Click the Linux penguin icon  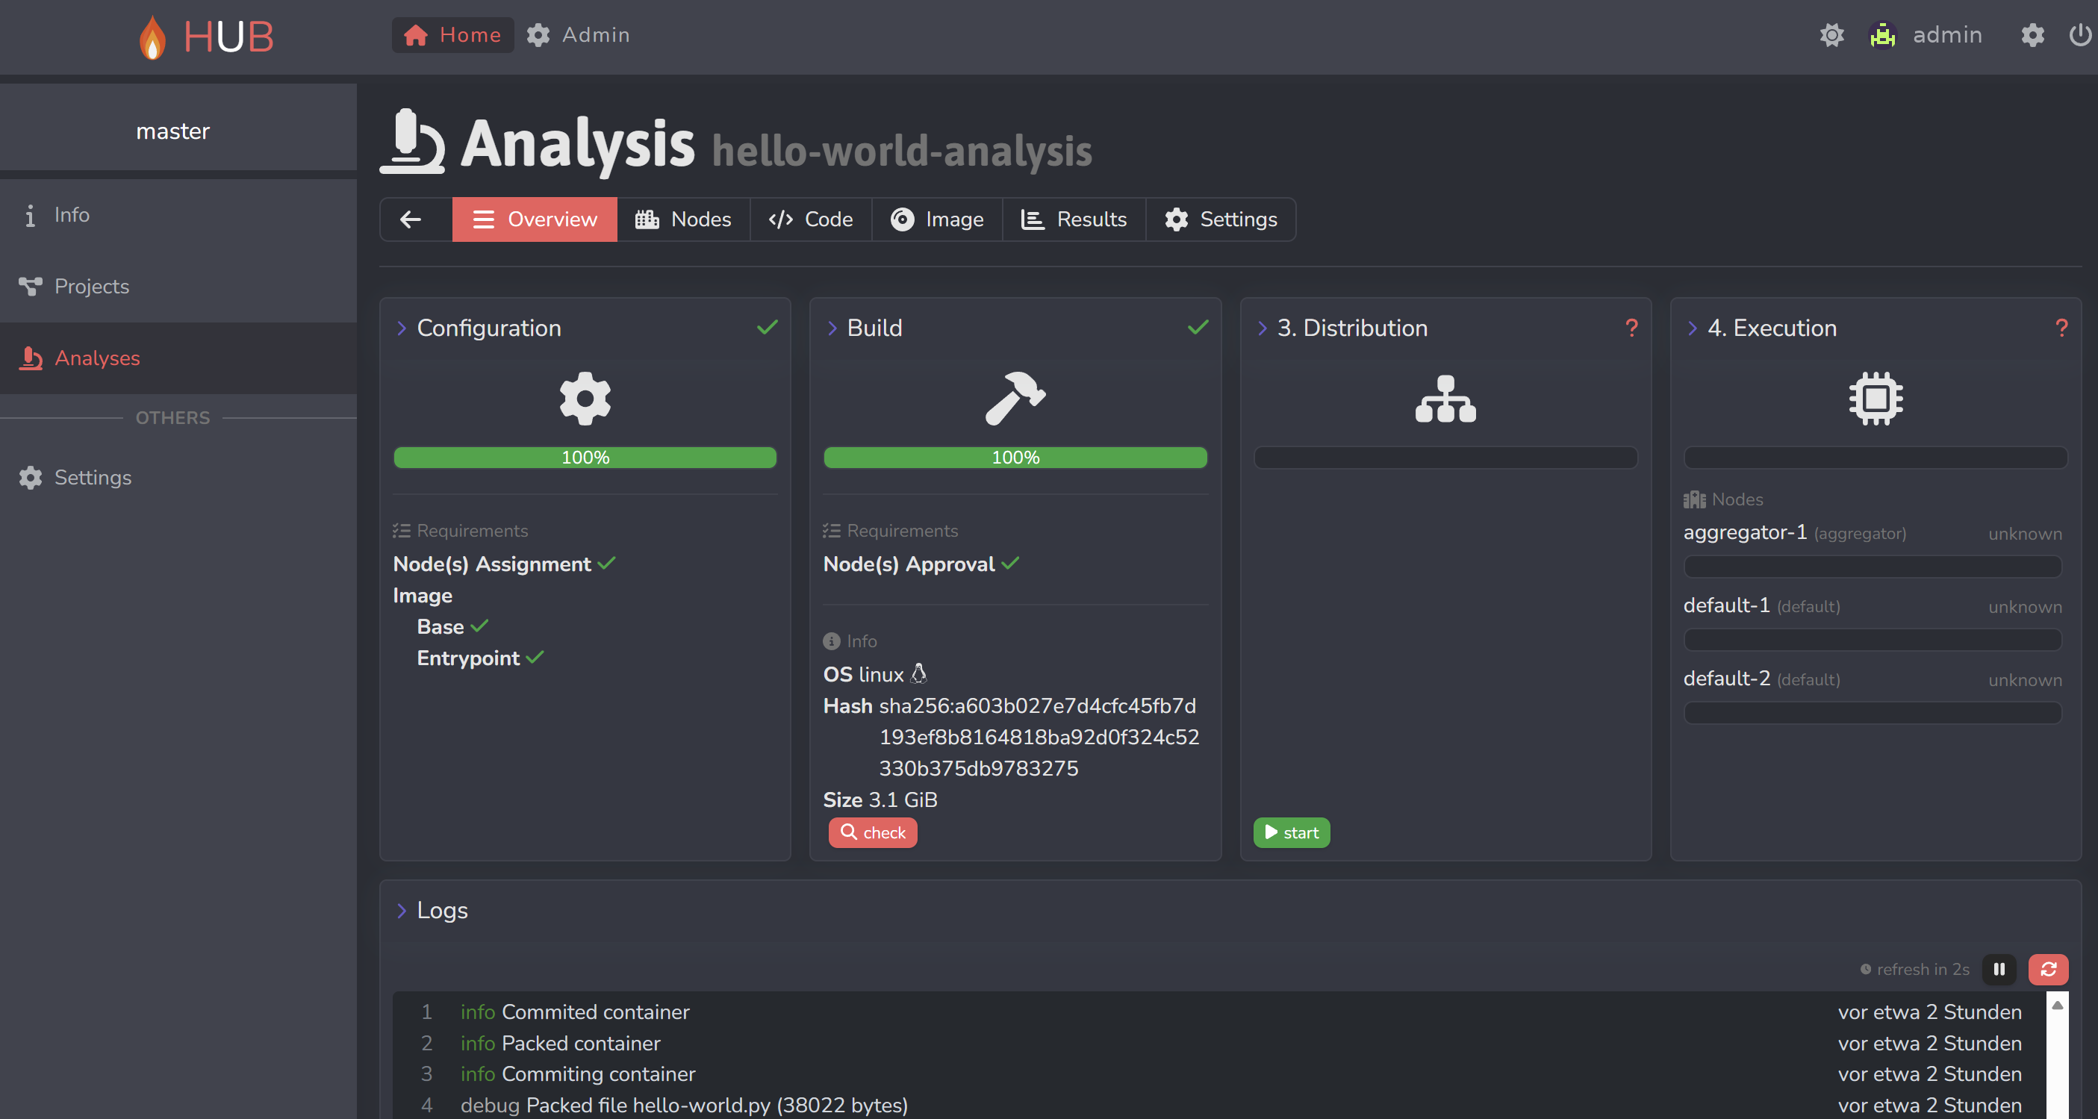(x=918, y=673)
